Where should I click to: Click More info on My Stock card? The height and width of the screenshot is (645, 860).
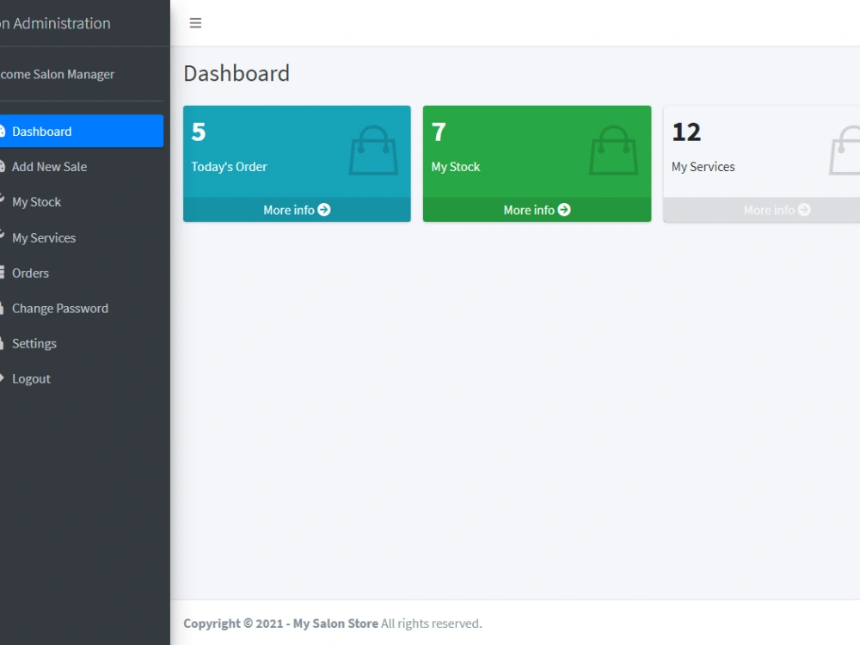point(537,210)
